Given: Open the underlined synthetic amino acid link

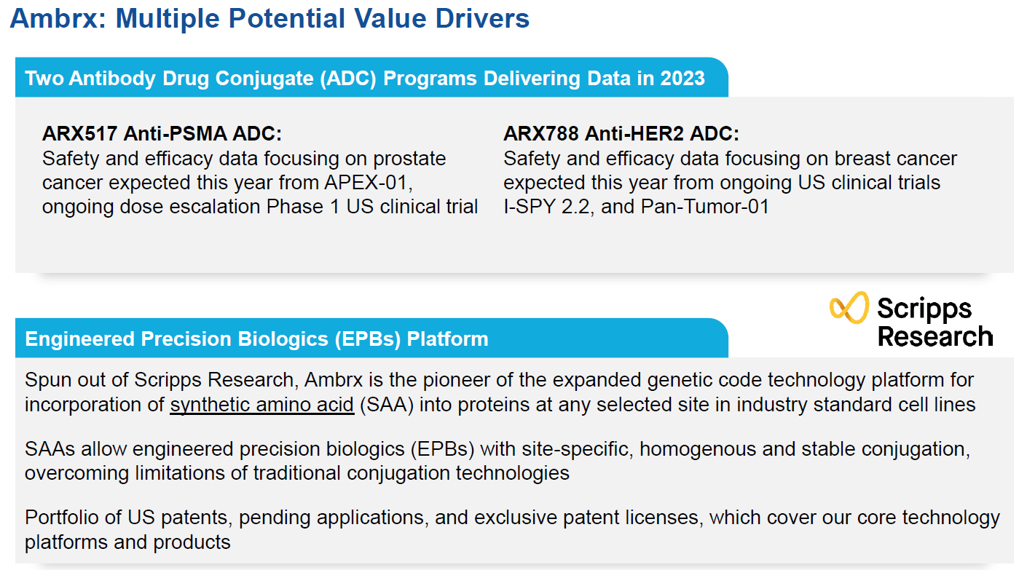Looking at the screenshot, I should click(261, 404).
